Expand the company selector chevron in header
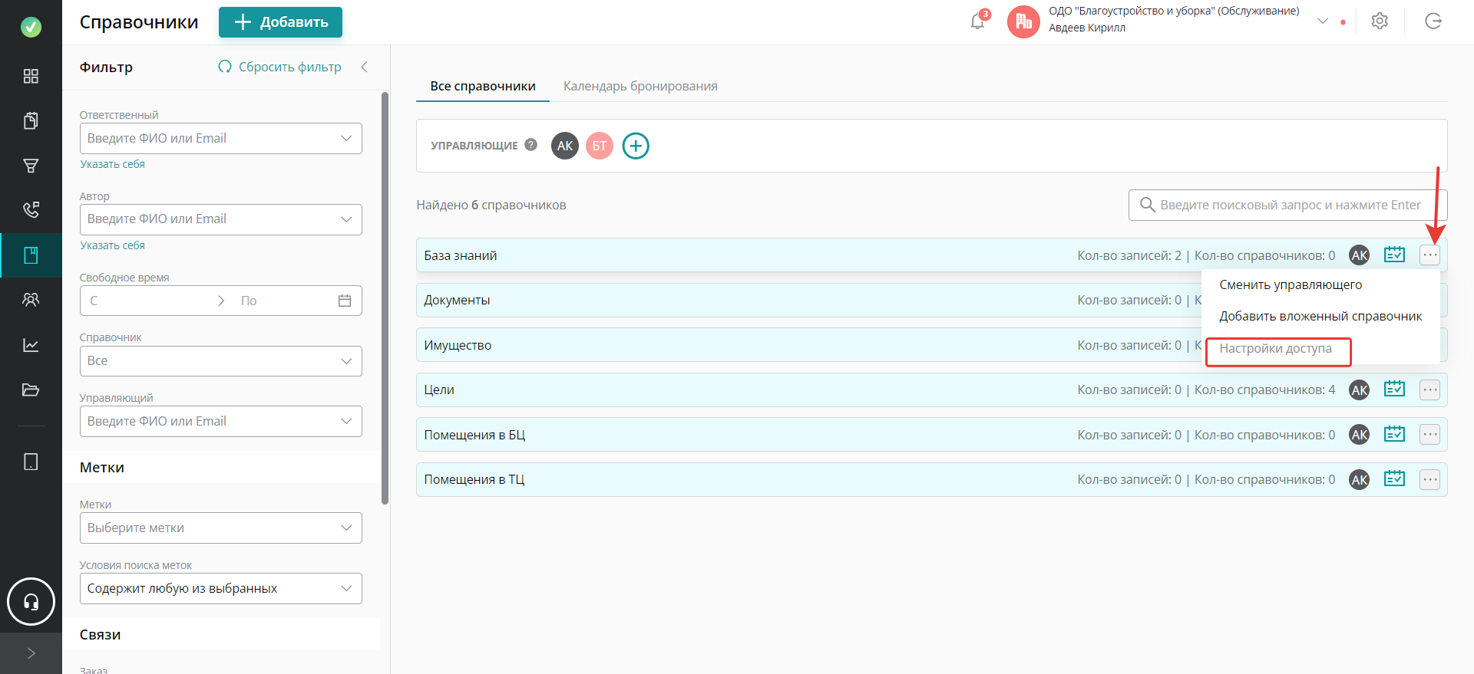 coord(1323,21)
